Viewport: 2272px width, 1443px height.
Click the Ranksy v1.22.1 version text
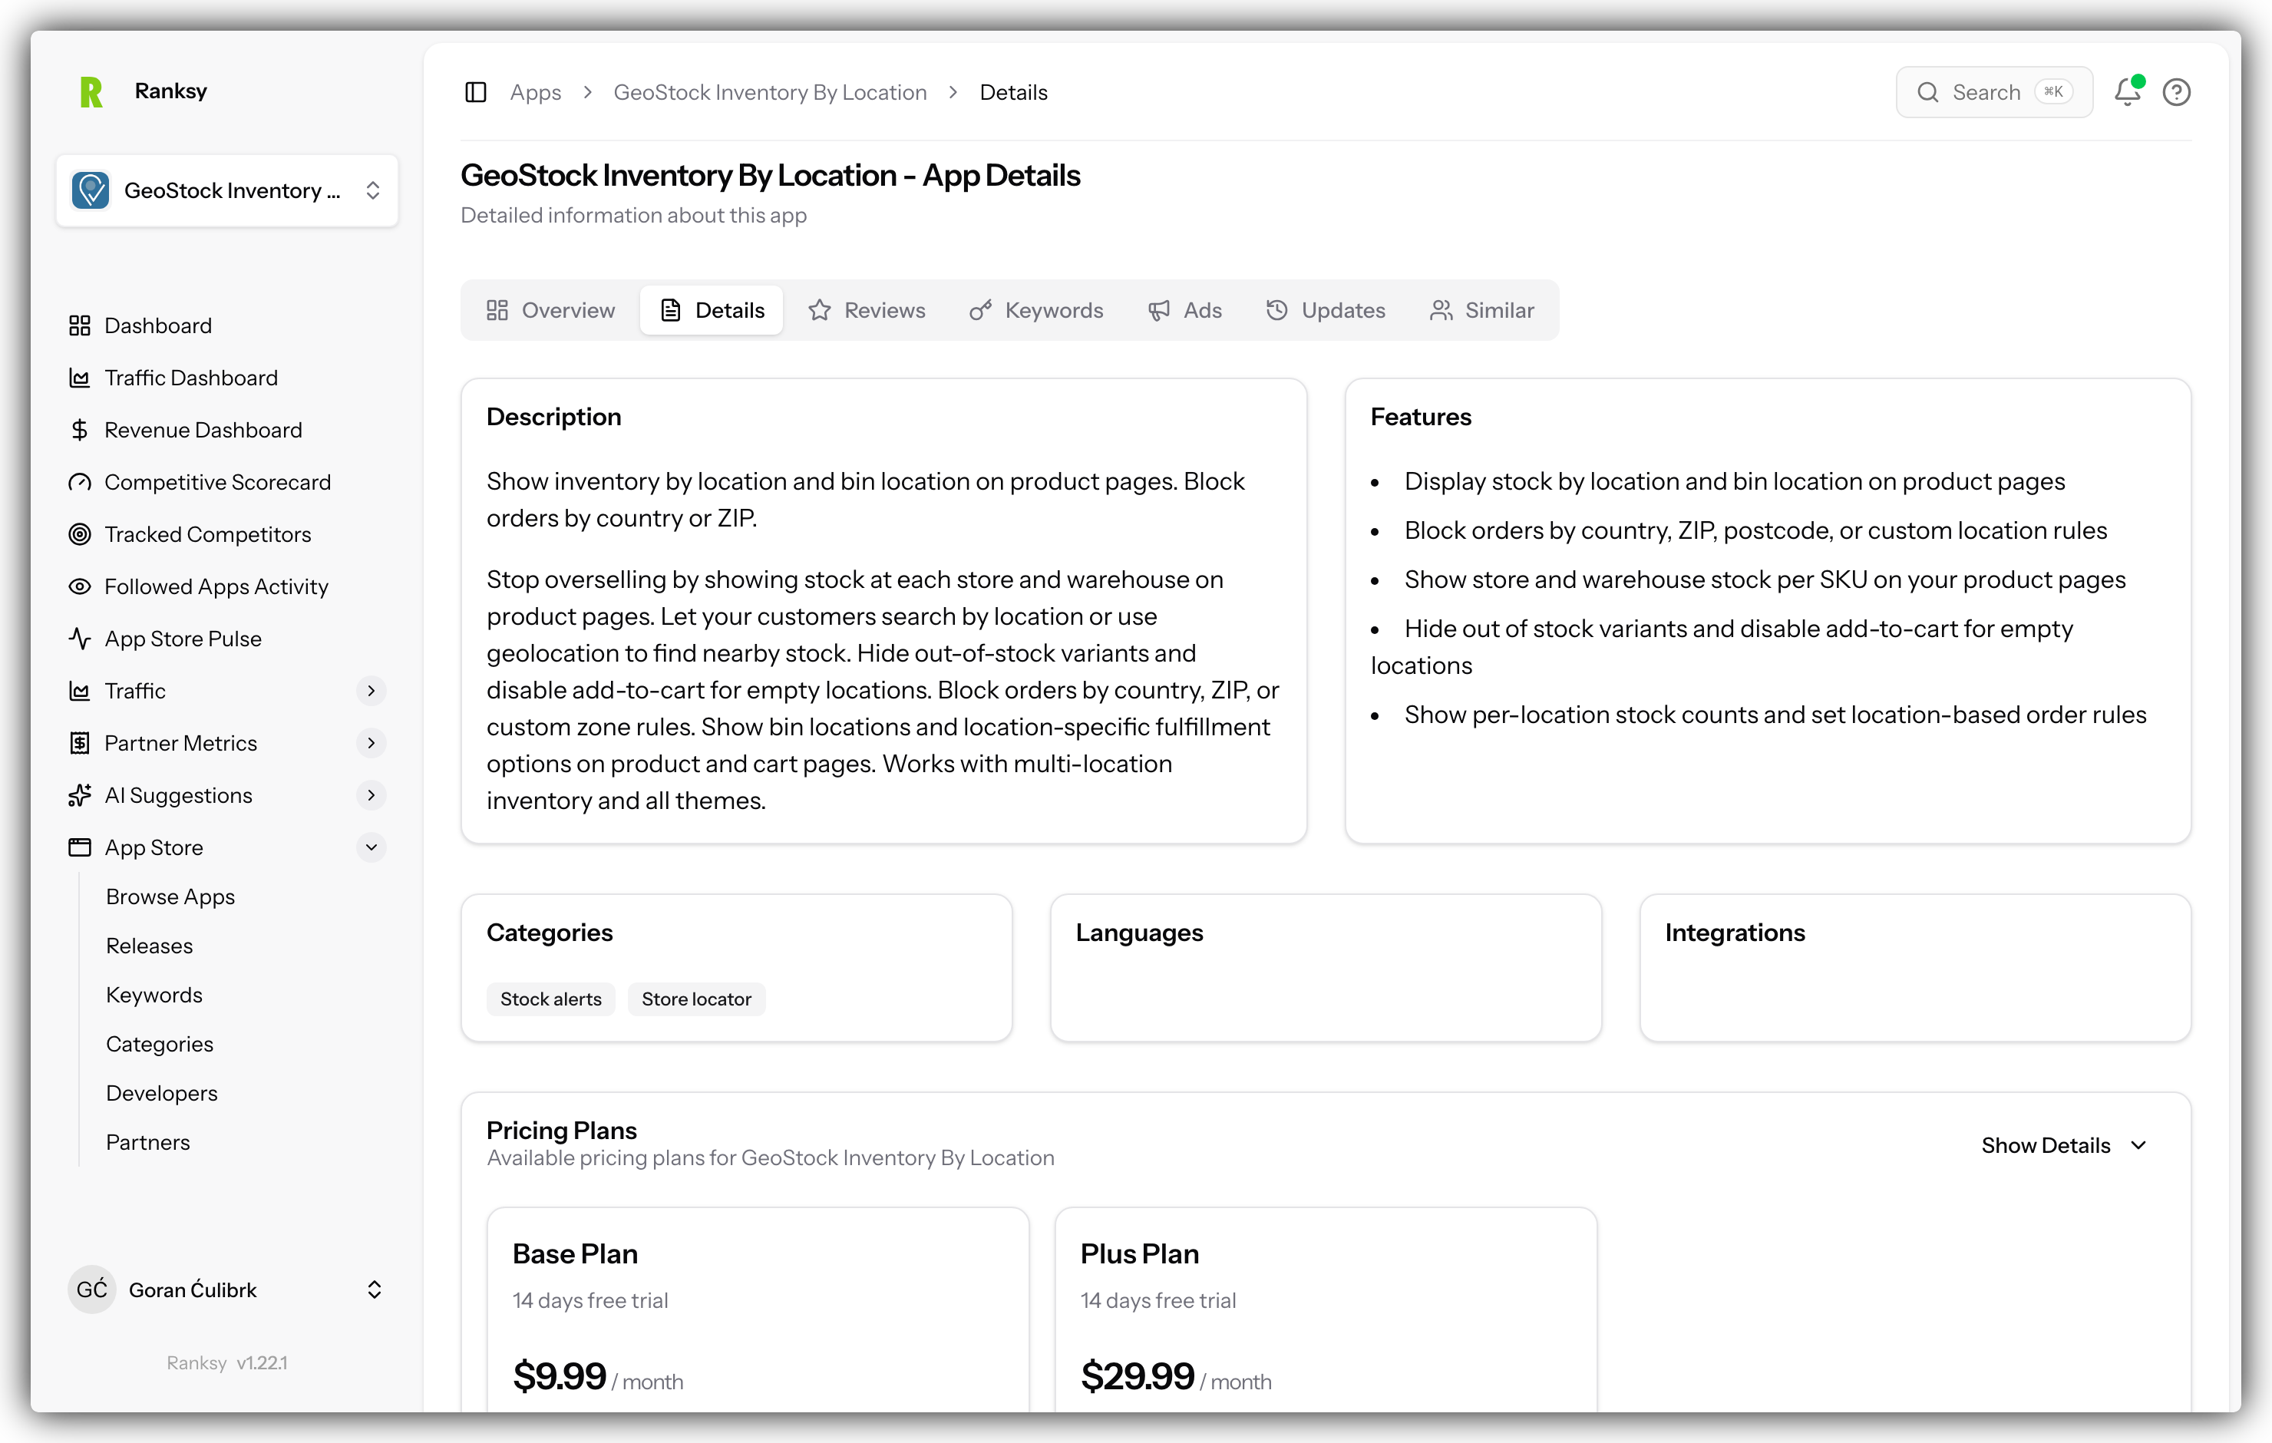tap(226, 1362)
